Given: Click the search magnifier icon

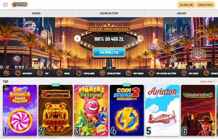Looking at the screenshot, I should pyautogui.click(x=7, y=73).
